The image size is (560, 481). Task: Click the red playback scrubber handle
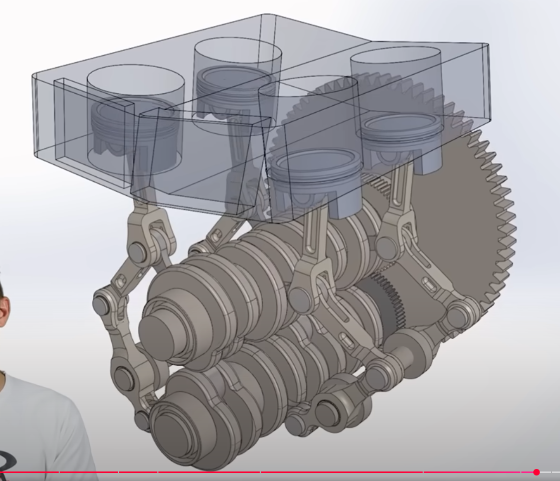[x=536, y=472]
